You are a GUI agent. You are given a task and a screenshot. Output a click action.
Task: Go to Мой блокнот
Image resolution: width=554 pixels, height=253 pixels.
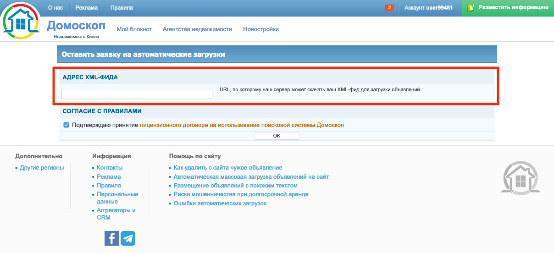(x=134, y=29)
